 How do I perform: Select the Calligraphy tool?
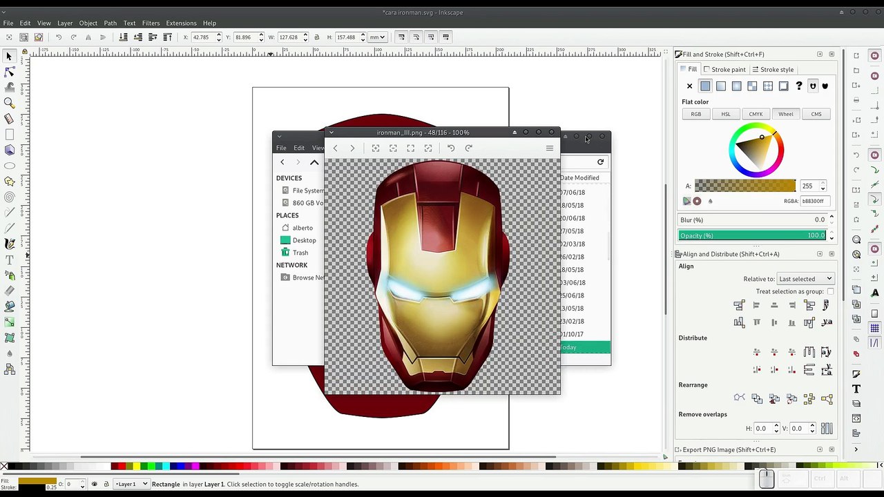(x=10, y=244)
